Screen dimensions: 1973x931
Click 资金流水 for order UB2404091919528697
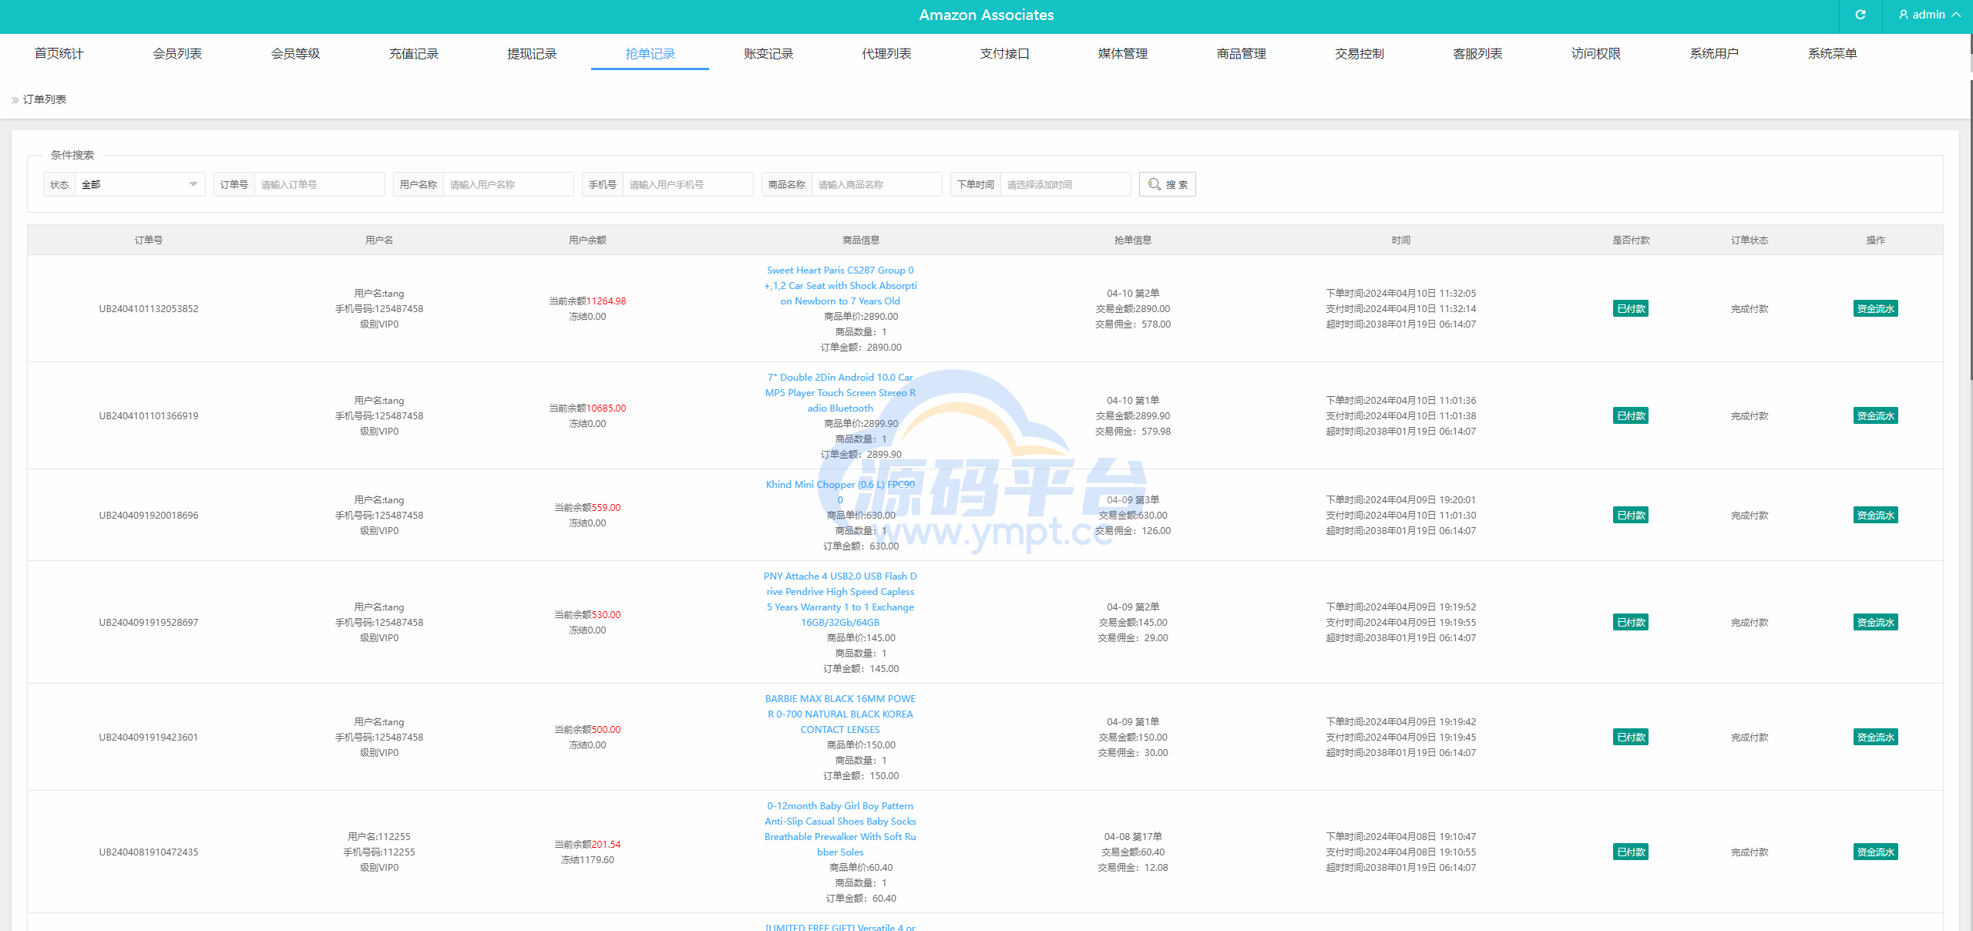1875,622
